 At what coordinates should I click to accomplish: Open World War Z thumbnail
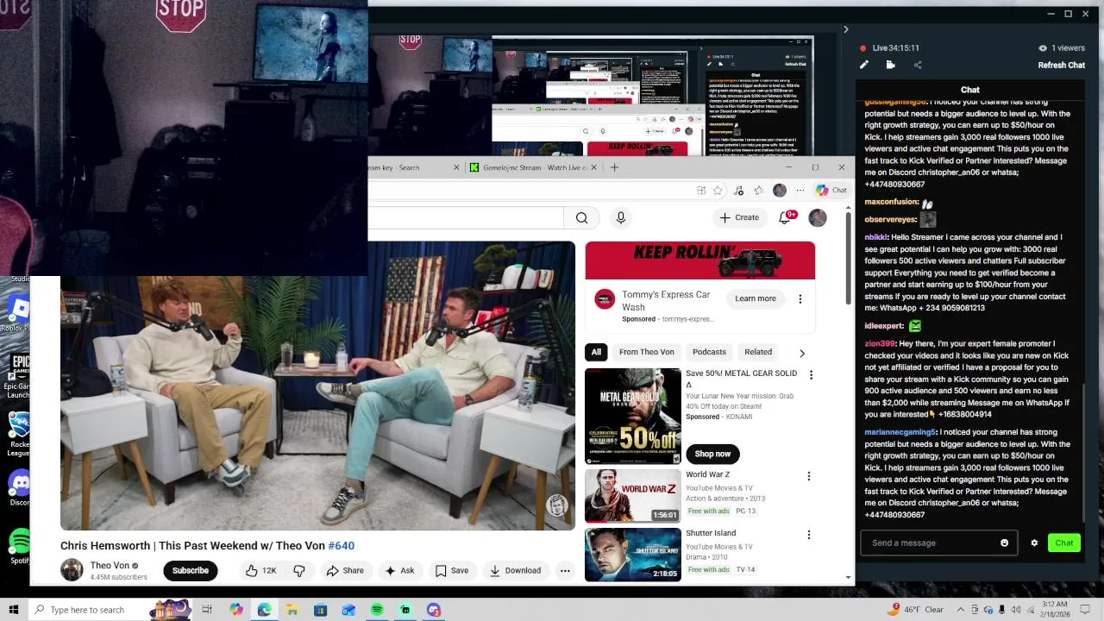[x=633, y=496]
